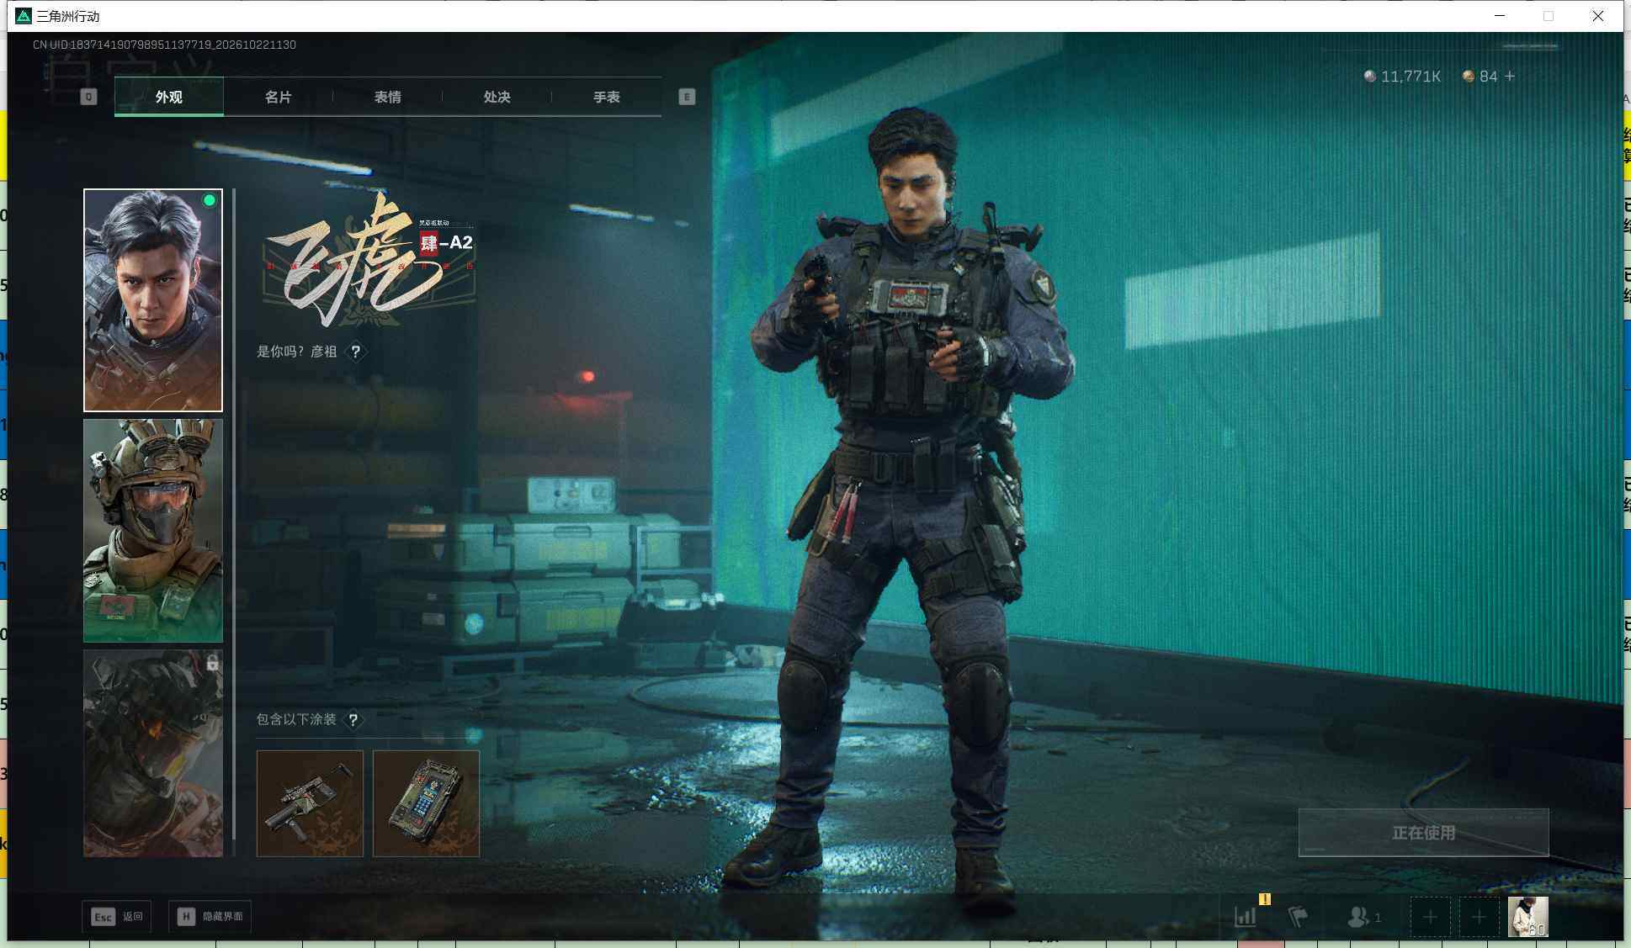This screenshot has width=1631, height=948.
Task: Click the 84 gold currency balance
Action: click(x=1480, y=77)
